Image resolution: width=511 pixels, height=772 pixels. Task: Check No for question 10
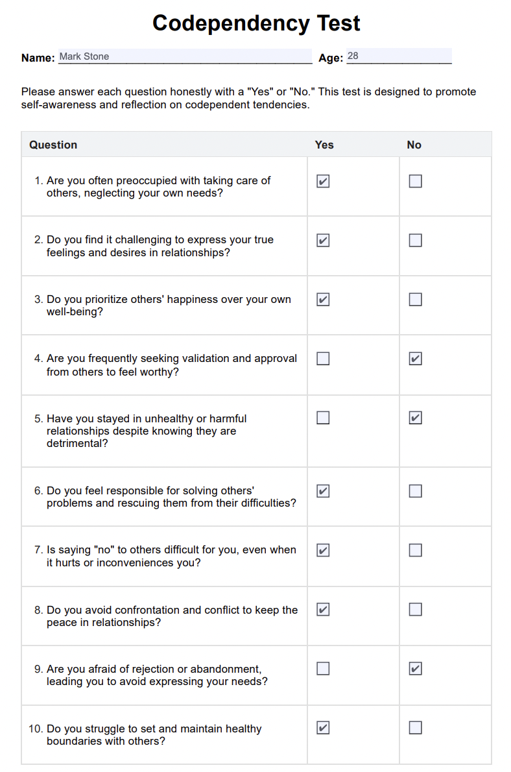tap(416, 728)
